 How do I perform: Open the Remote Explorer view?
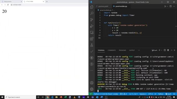[x=92, y=32]
